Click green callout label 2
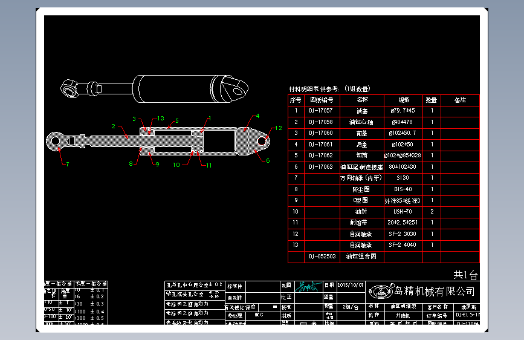Screen dimensions: 524x340 [114, 126]
